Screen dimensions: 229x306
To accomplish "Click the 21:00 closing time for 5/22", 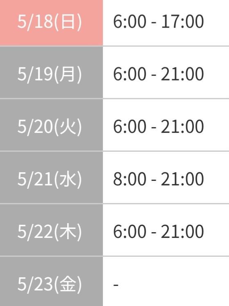I will tap(182, 231).
